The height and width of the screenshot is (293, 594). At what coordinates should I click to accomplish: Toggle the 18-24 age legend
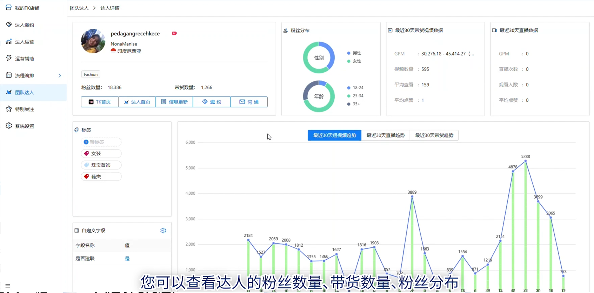(355, 88)
